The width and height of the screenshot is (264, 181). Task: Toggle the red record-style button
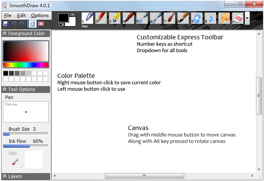[x=41, y=23]
